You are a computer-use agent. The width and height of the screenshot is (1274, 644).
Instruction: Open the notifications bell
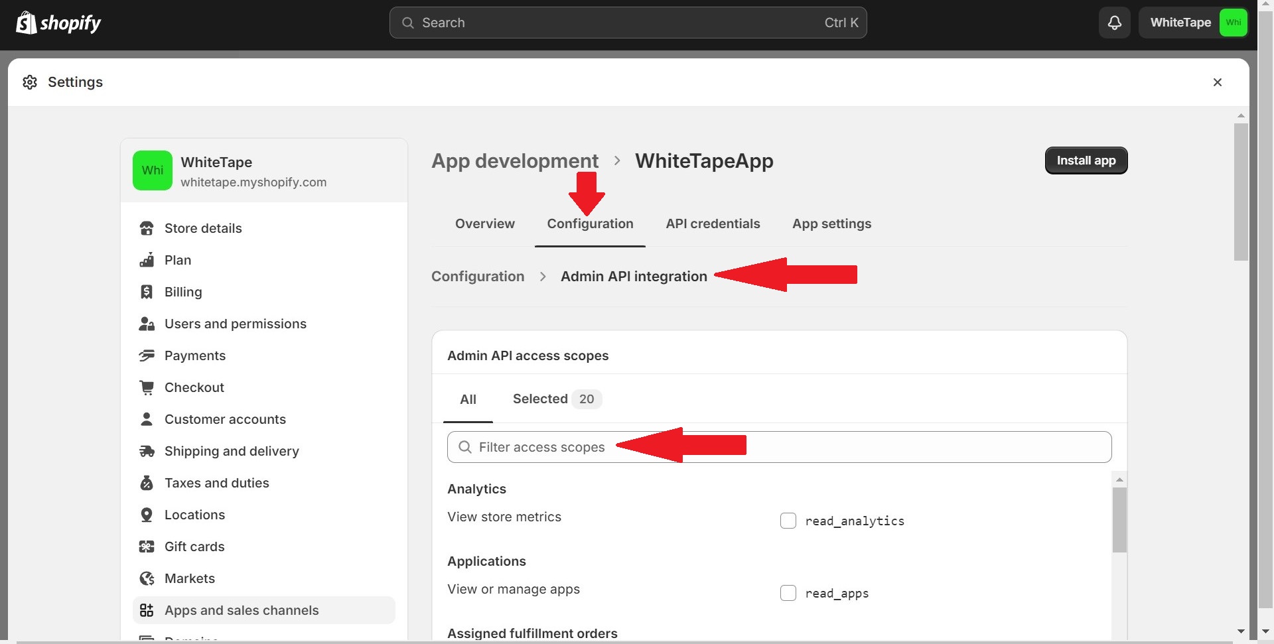[1115, 23]
